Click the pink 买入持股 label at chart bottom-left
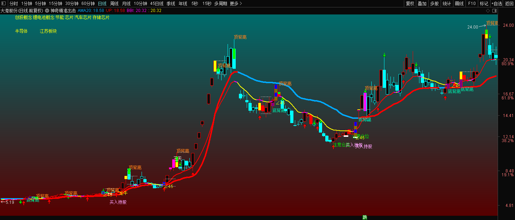The image size is (515, 220). tap(118, 202)
